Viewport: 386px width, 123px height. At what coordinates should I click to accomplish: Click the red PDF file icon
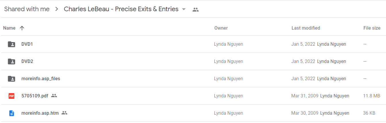[11, 96]
